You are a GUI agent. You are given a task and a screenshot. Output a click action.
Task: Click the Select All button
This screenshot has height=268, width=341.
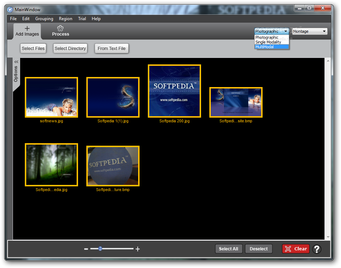click(228, 249)
